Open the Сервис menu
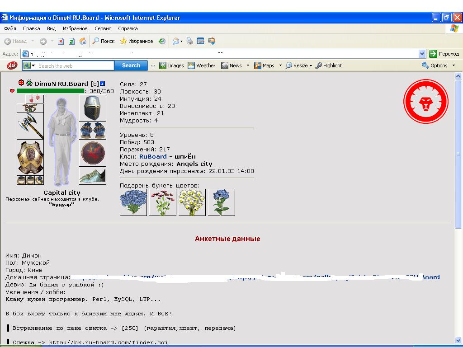This screenshot has height=347, width=463. tap(103, 28)
